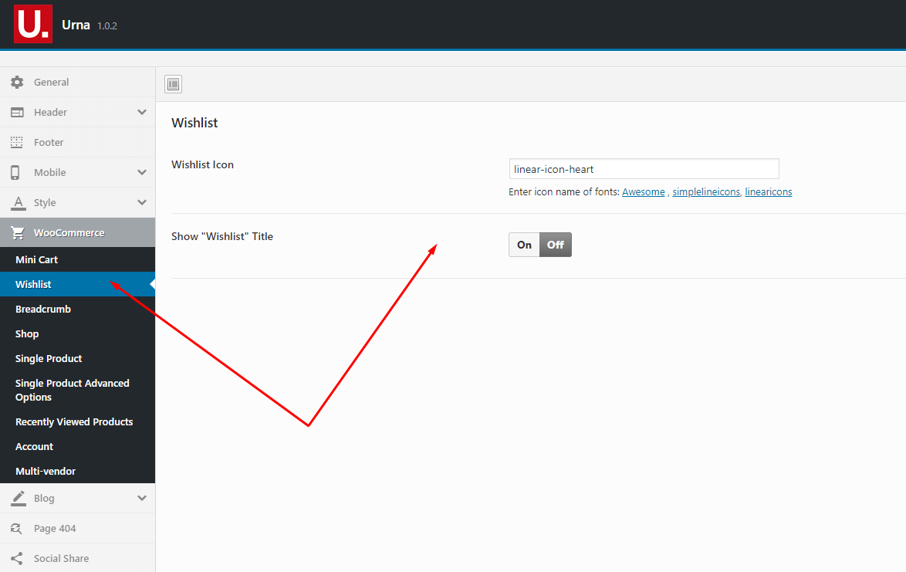This screenshot has width=906, height=572.
Task: Click the WooCommerce cart icon
Action: tap(18, 233)
